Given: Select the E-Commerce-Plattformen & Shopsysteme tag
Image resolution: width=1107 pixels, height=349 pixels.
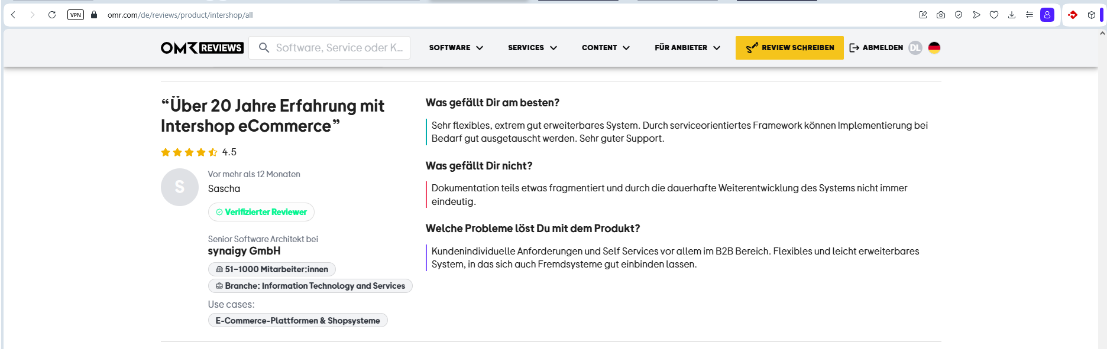Looking at the screenshot, I should click(x=297, y=321).
